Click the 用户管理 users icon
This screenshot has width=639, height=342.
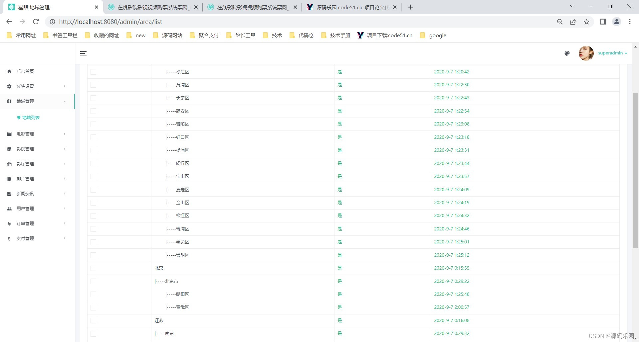pyautogui.click(x=9, y=209)
